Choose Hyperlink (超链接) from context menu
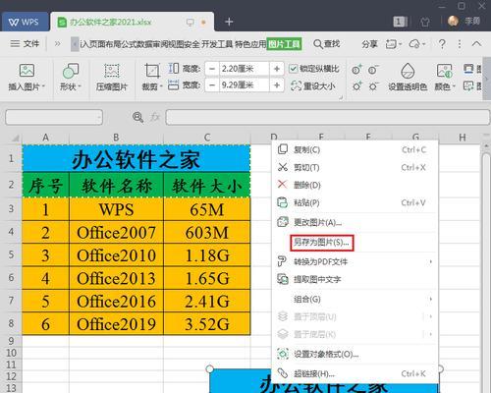This screenshot has height=393, width=491. tap(355, 373)
